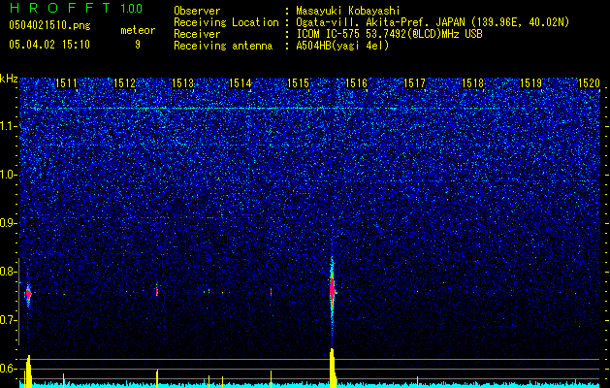Viewport: 610px width, 388px height.
Task: Click time marker 1513 on the time axis
Action: coord(182,83)
